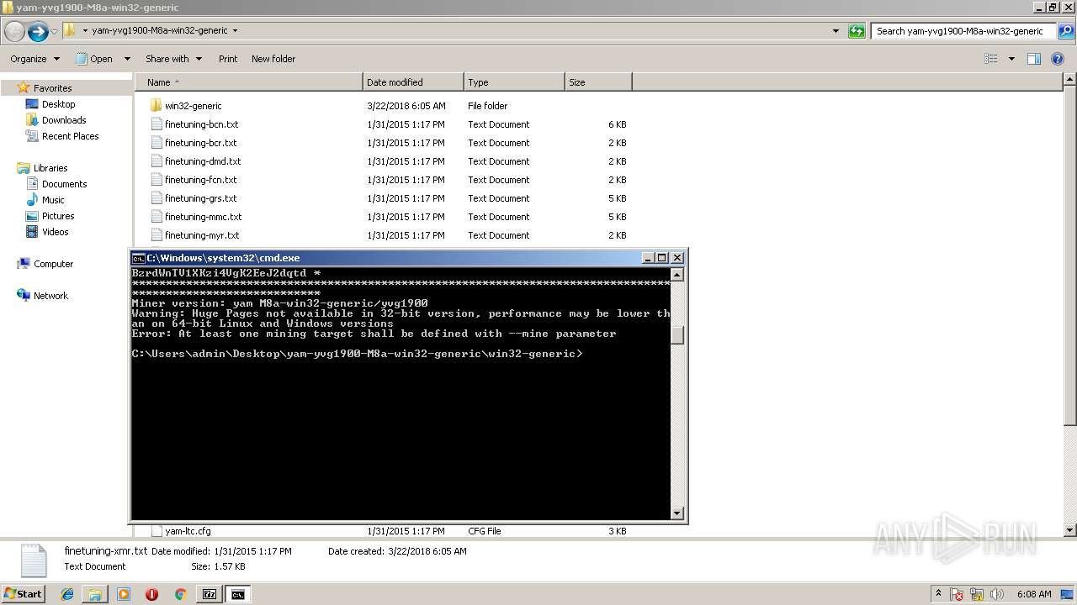Image resolution: width=1077 pixels, height=605 pixels.
Task: Click the cmd window scrollbar thumb
Action: click(677, 334)
